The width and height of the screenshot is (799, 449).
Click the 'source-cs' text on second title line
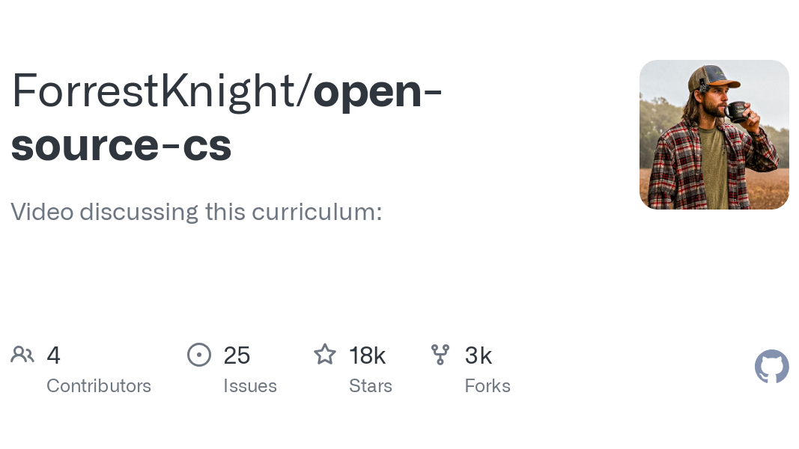[x=121, y=146]
